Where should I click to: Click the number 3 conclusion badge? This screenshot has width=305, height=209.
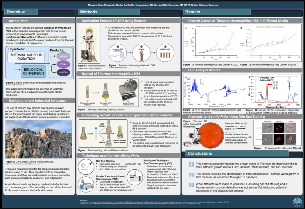coord(191,185)
